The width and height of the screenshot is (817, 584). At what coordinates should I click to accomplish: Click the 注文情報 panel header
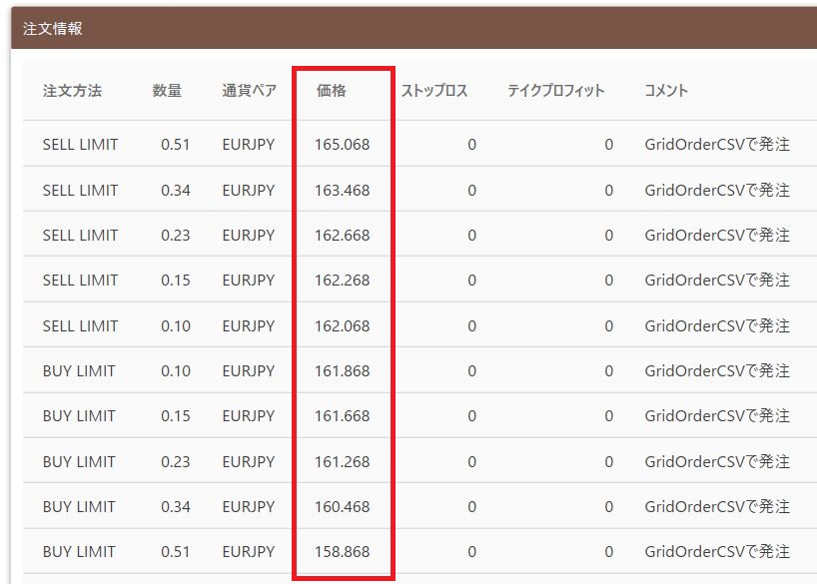[x=414, y=28]
